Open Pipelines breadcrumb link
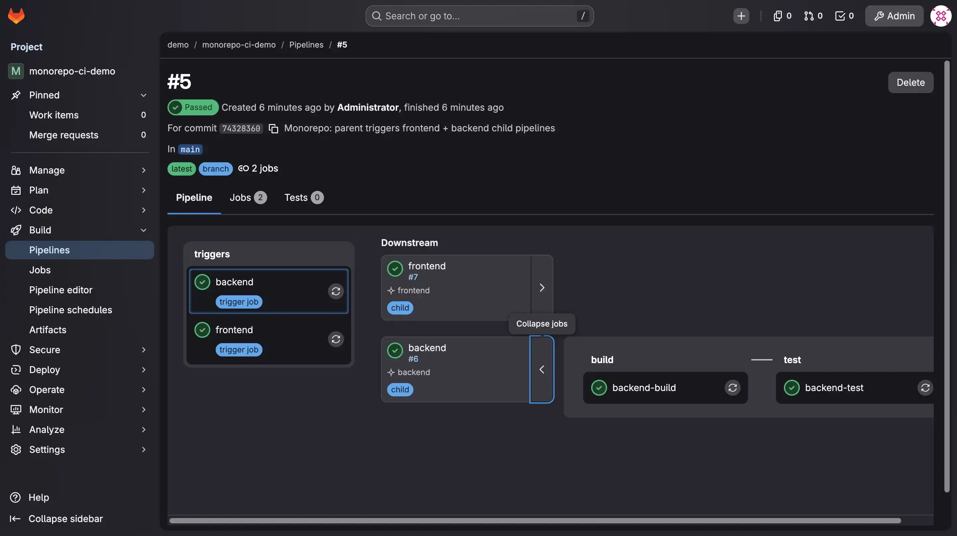The width and height of the screenshot is (957, 536). pyautogui.click(x=306, y=45)
